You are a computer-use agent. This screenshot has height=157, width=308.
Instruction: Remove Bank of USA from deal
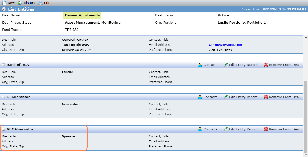point(282,65)
